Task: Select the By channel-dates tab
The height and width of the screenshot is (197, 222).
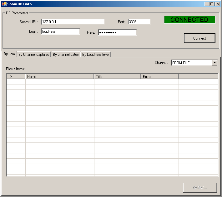Action: coord(66,55)
